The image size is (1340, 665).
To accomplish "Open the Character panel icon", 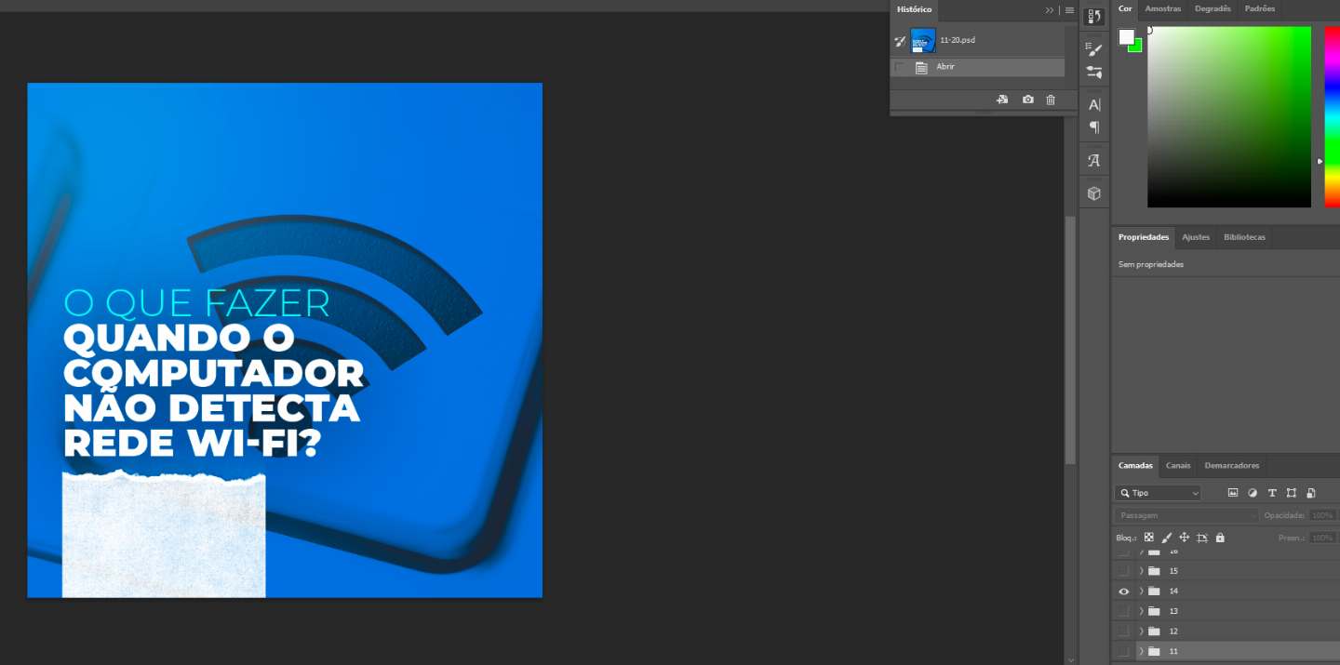I will [x=1094, y=105].
